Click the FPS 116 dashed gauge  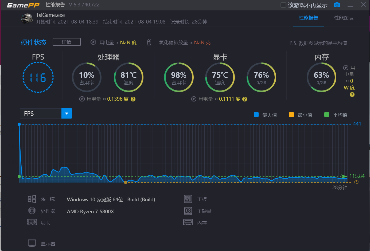(38, 77)
